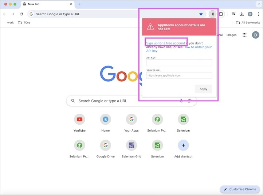Open How to obtain your API key link

(179, 49)
